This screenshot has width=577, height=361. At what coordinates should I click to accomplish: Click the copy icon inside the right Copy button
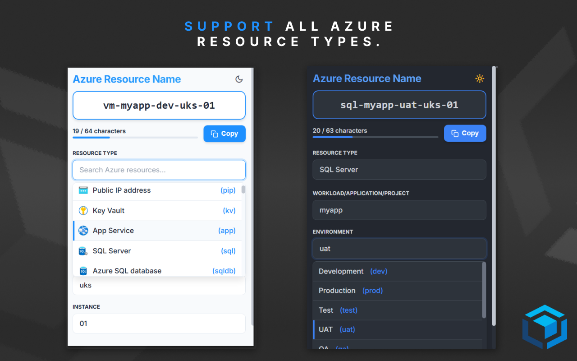pos(454,133)
